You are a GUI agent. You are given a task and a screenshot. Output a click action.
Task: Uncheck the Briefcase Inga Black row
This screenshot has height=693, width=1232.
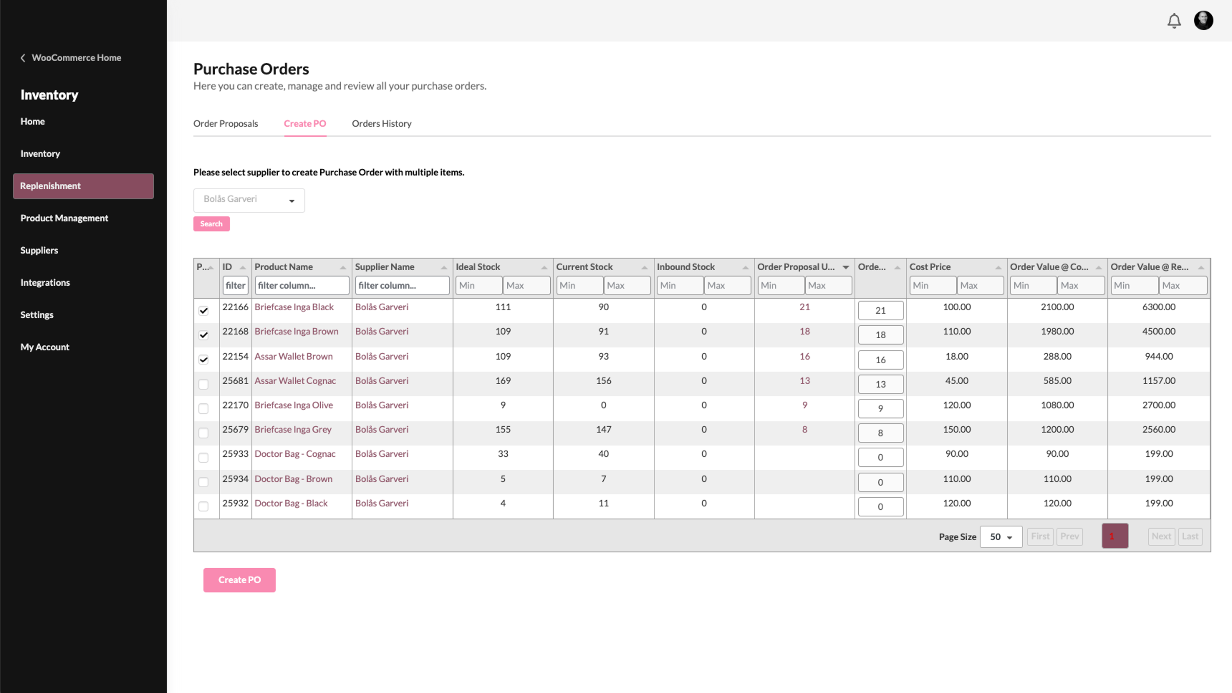click(204, 310)
